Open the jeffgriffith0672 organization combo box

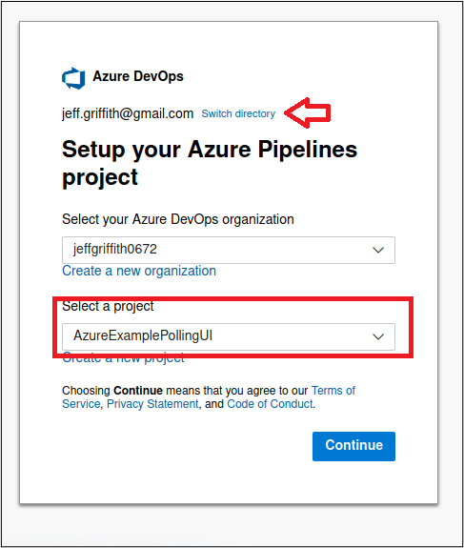point(229,250)
